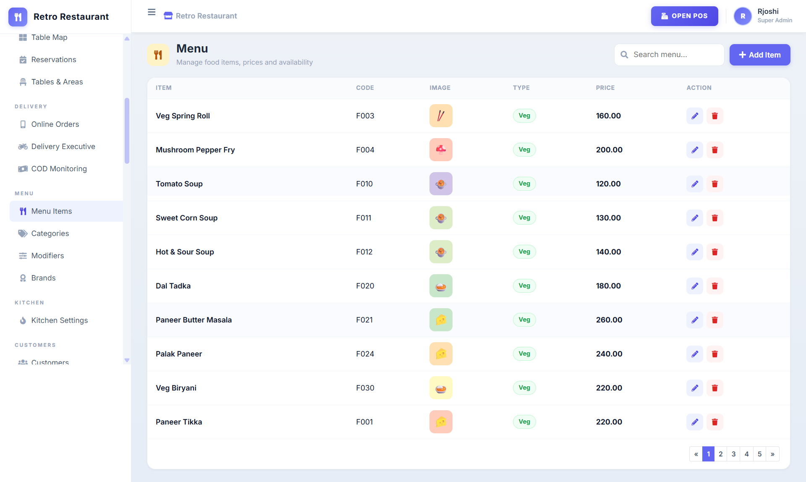
Task: Open Table Map in sidebar
Action: pos(66,37)
